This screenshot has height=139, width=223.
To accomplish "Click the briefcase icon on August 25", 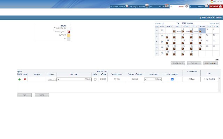I will pyautogui.click(x=200, y=49).
